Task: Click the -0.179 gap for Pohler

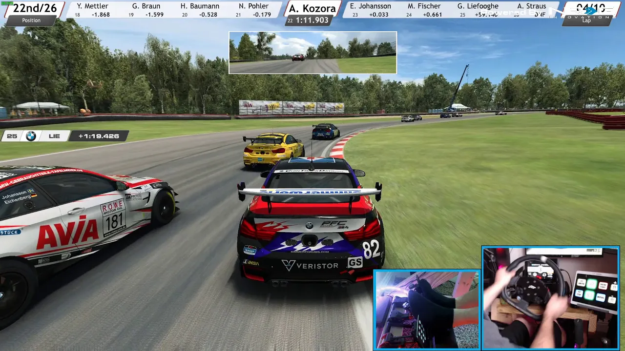Action: click(x=262, y=15)
